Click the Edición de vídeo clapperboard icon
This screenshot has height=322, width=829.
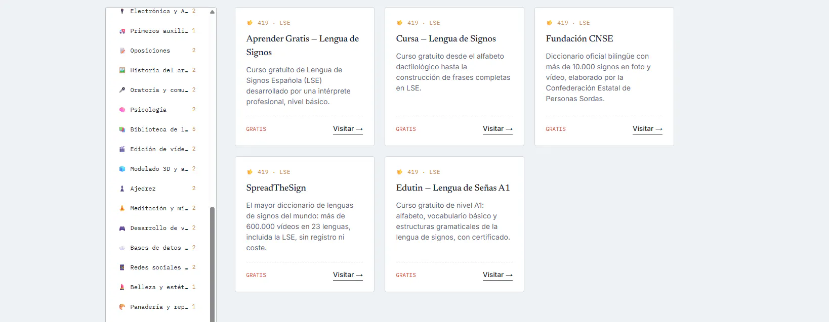point(122,149)
